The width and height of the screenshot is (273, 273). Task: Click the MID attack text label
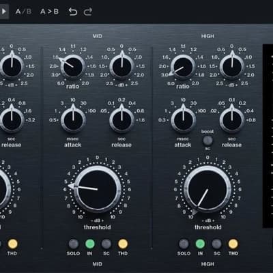point(72,145)
